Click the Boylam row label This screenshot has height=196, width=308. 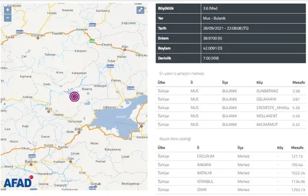tap(164, 49)
